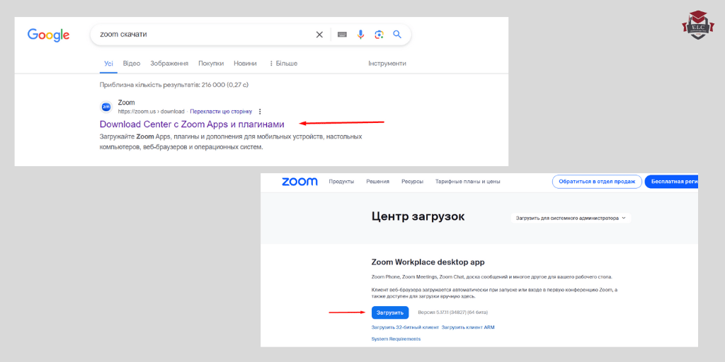
Task: Click 'Центр загрузок' page title
Action: tap(418, 217)
